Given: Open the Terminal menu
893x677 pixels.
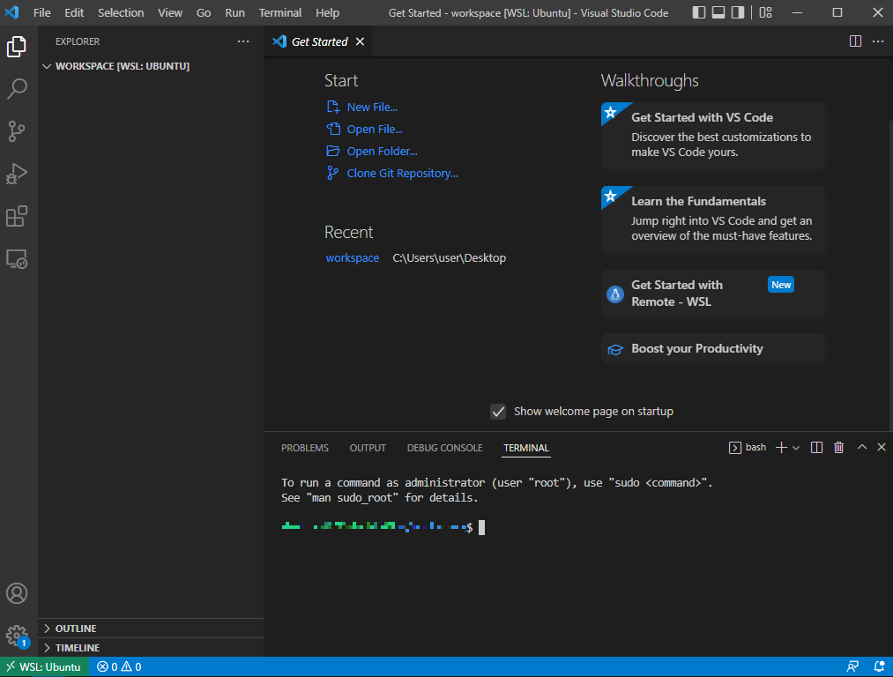Looking at the screenshot, I should (x=279, y=12).
